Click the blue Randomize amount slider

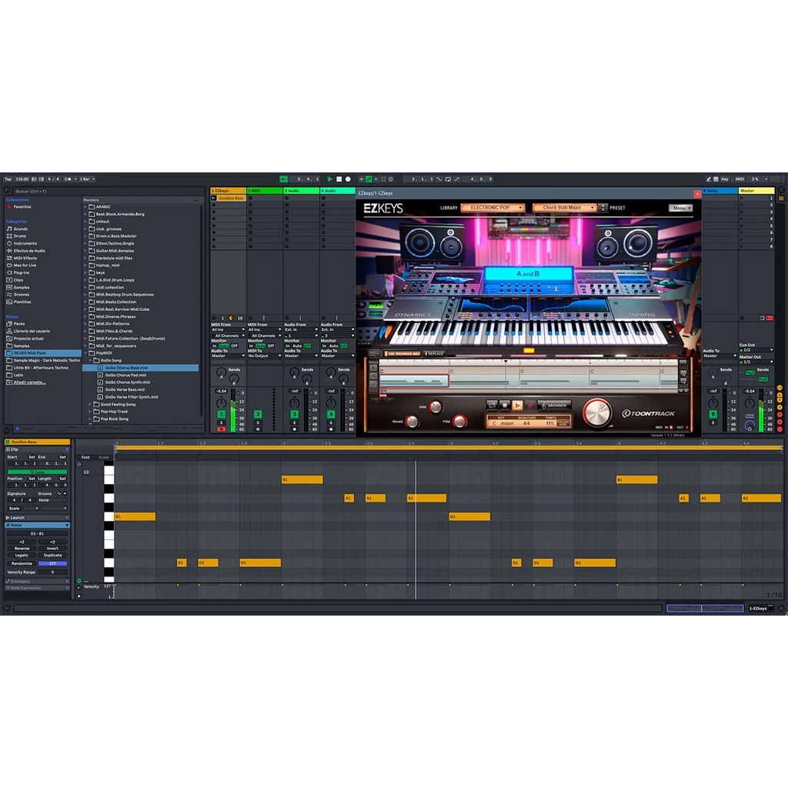pyautogui.click(x=52, y=563)
